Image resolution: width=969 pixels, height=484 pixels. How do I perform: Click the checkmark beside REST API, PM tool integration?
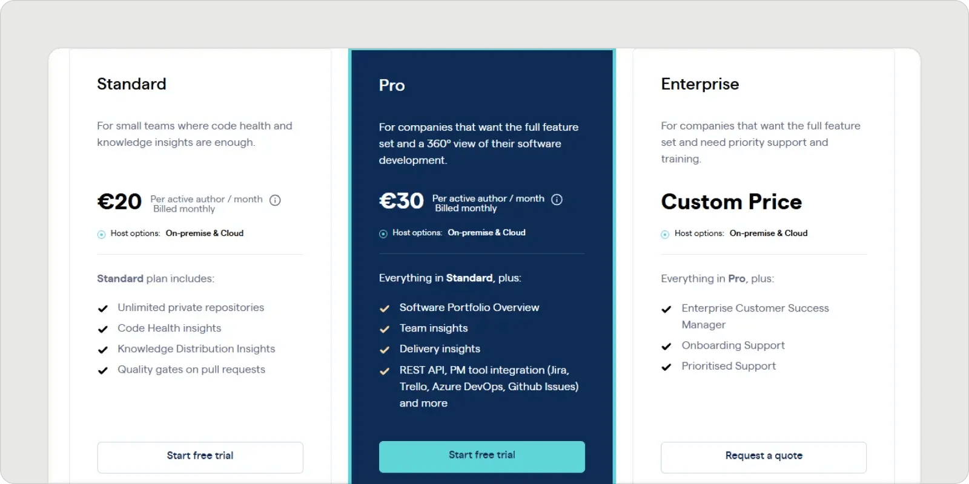point(385,371)
